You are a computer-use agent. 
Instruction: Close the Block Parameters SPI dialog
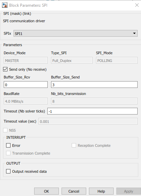pyautogui.click(x=137, y=5)
